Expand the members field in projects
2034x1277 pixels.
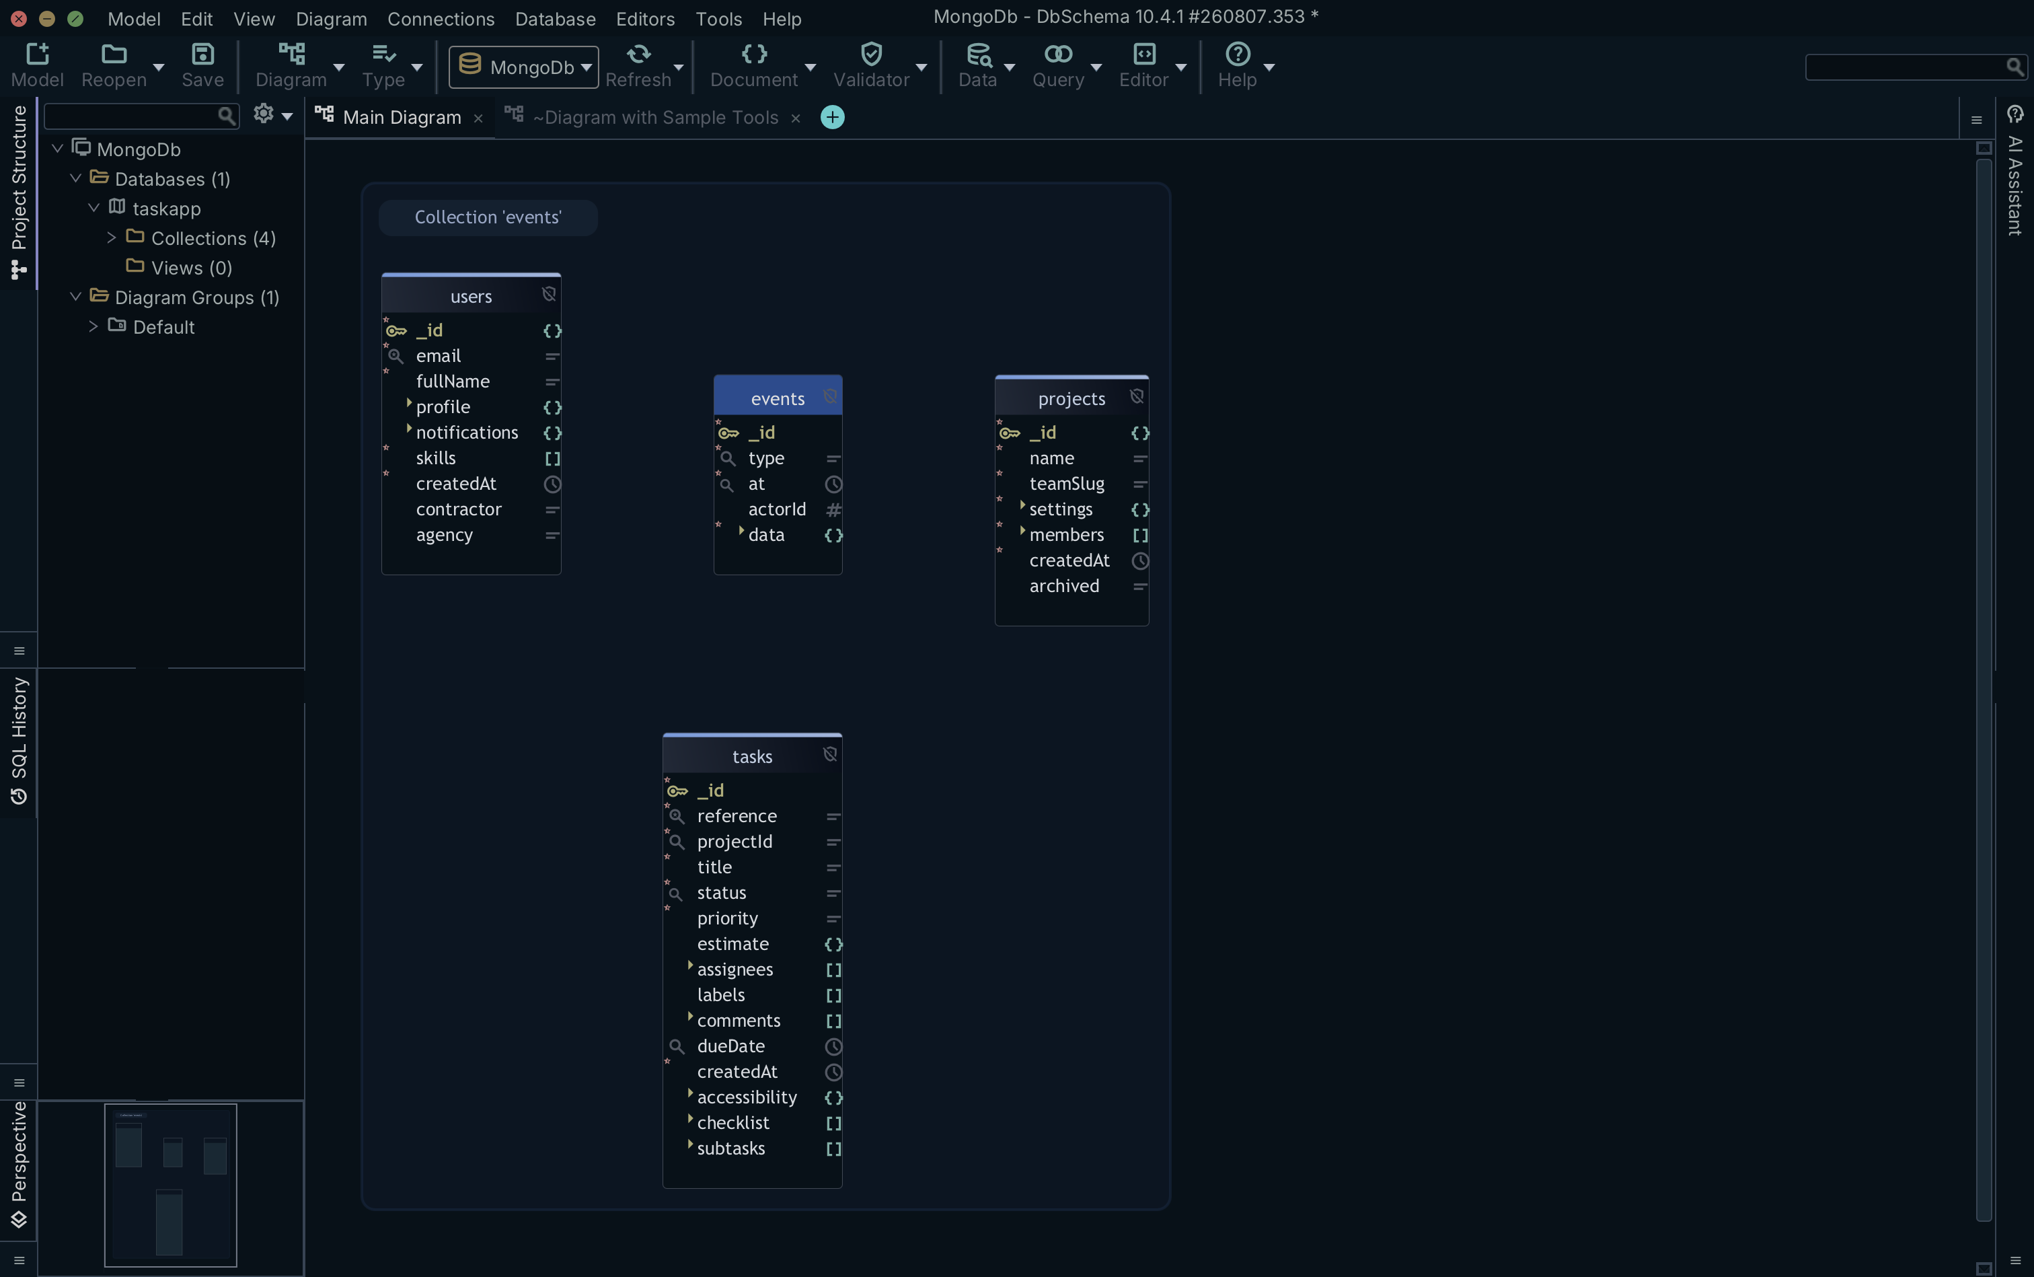pos(1022,530)
